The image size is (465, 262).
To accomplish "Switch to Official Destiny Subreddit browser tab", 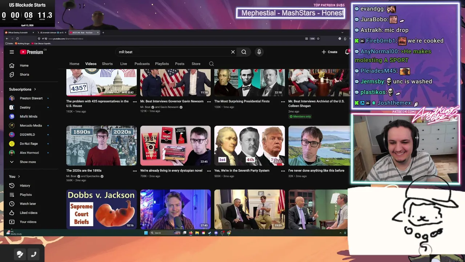I will (19, 32).
